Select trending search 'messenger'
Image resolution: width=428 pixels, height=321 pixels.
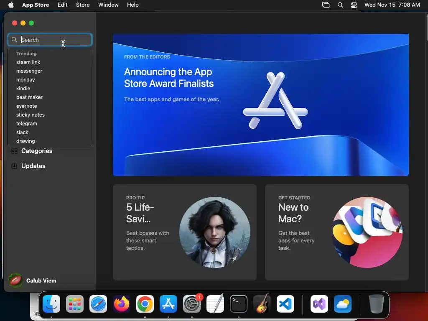tap(29, 71)
